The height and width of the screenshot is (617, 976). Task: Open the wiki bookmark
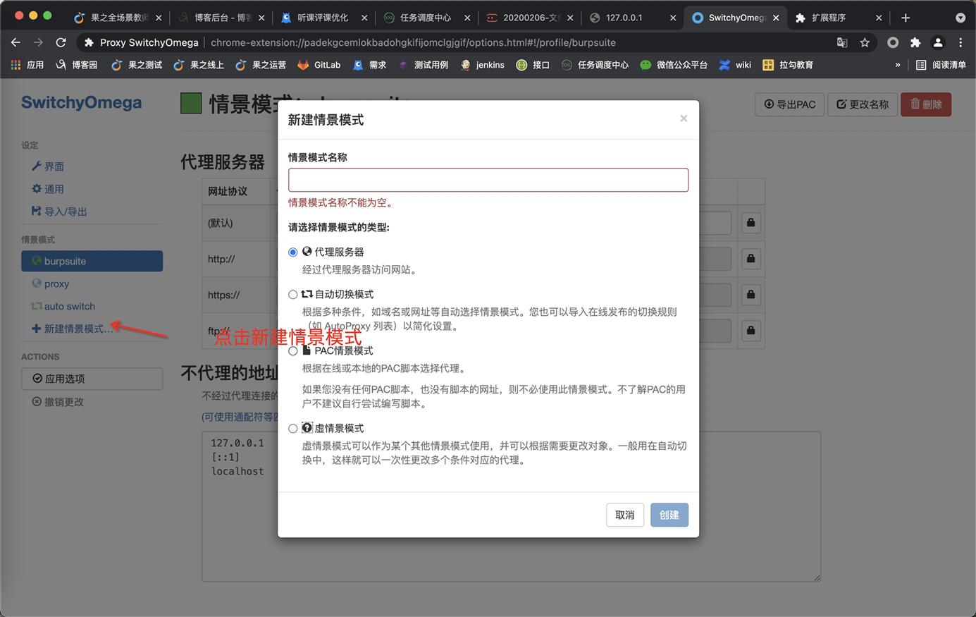[735, 65]
